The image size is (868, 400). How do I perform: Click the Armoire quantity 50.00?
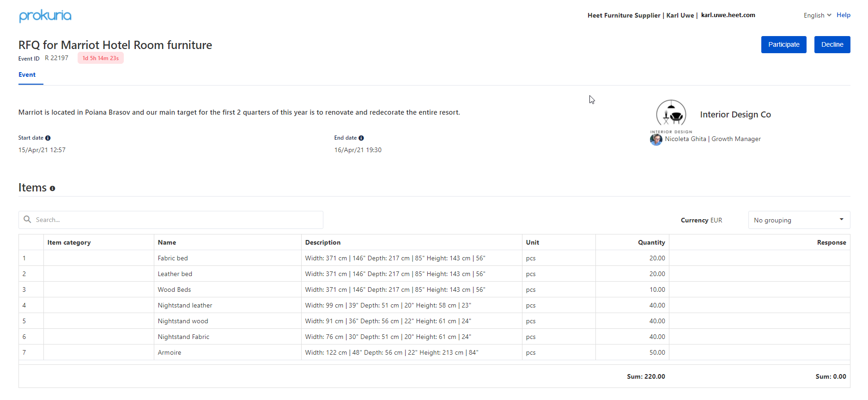coord(657,352)
